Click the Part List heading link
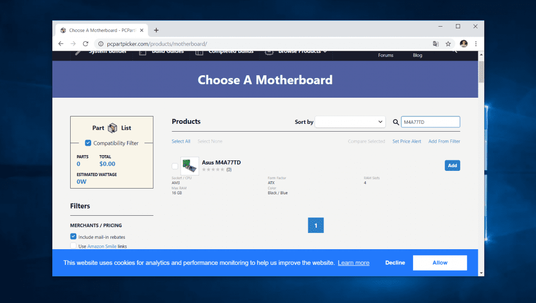 112,128
